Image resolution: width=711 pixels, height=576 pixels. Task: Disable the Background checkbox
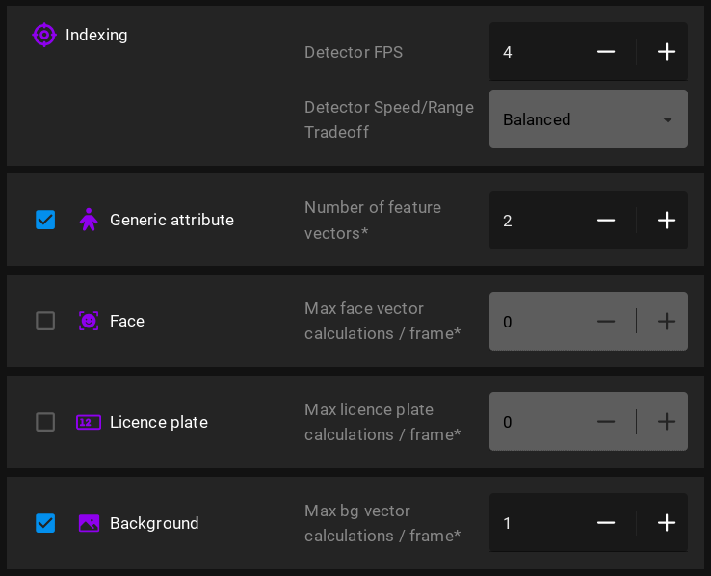45,523
